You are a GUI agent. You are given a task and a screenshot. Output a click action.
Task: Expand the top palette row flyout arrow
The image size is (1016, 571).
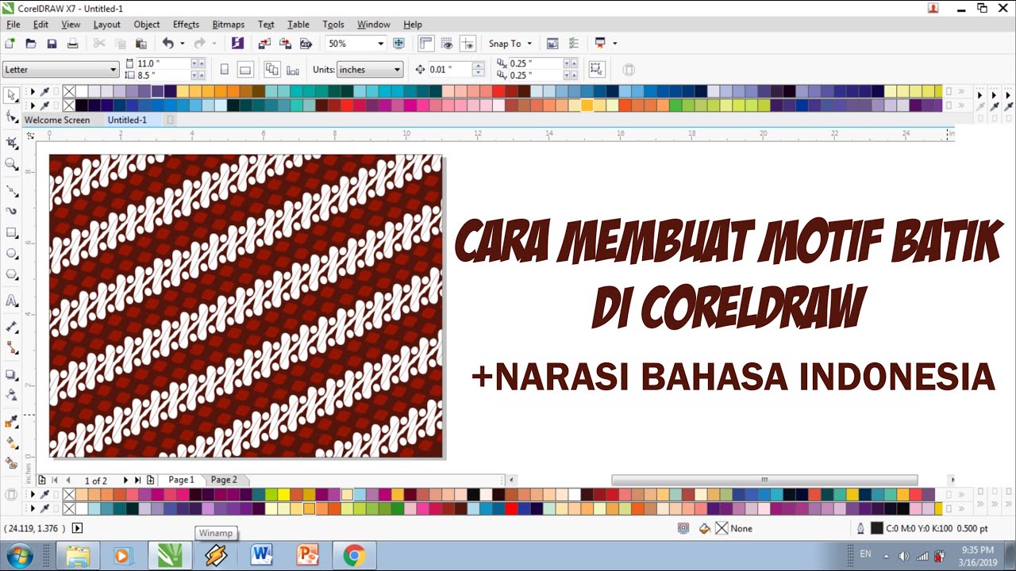pos(31,91)
